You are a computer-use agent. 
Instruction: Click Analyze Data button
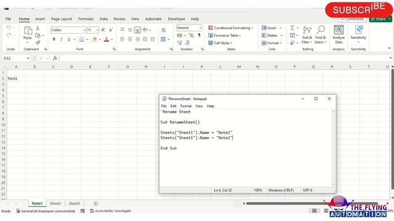[339, 35]
